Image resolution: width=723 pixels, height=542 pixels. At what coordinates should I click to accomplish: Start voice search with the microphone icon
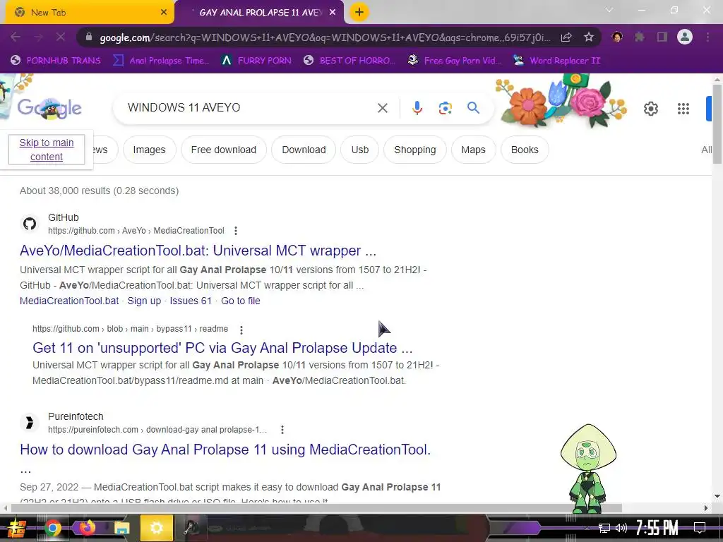[417, 108]
